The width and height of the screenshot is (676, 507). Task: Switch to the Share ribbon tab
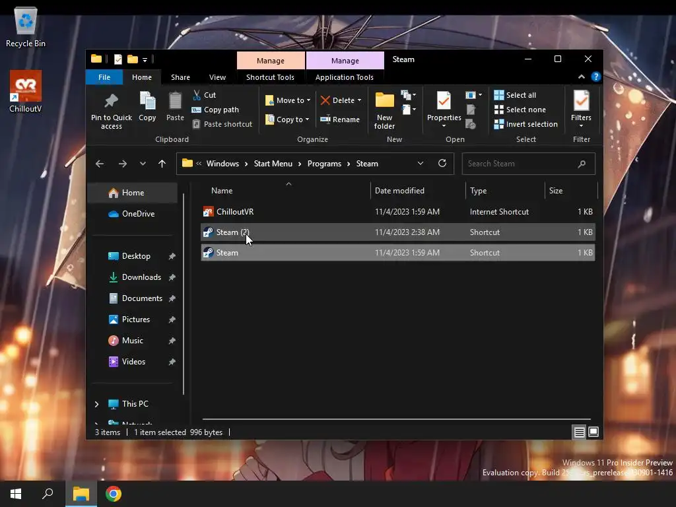[x=180, y=77]
